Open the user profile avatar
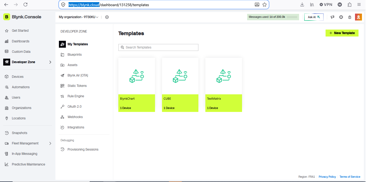The width and height of the screenshot is (366, 182). tap(359, 17)
